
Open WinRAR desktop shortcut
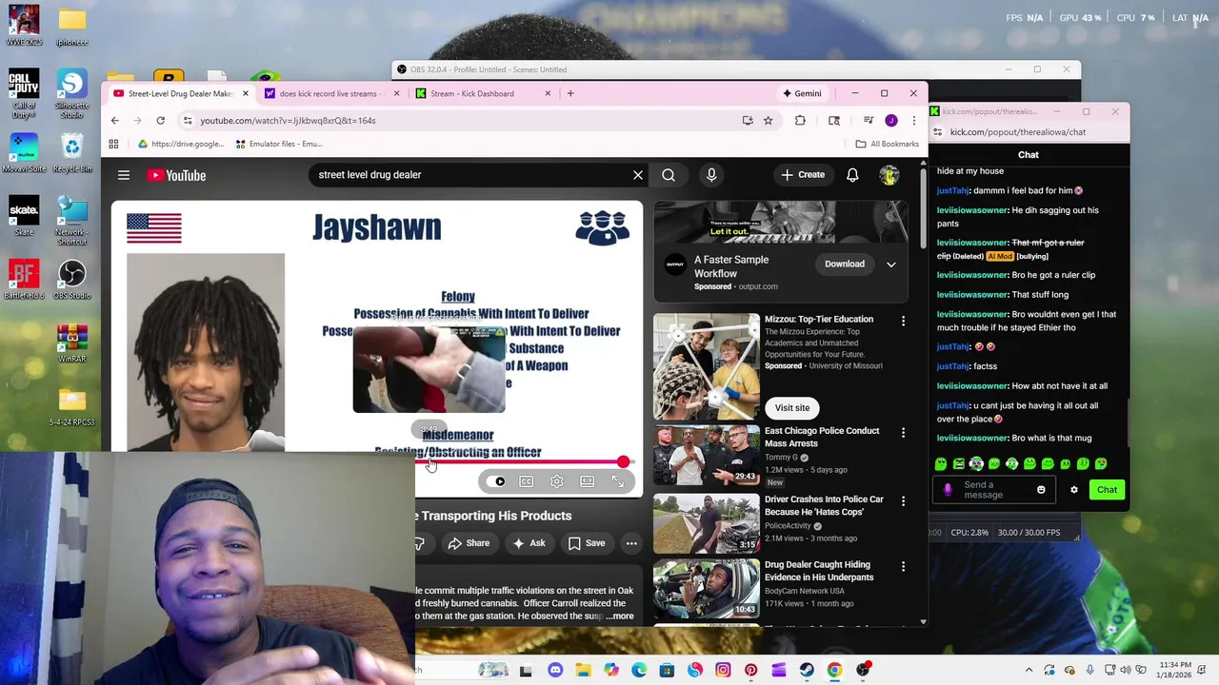click(x=71, y=344)
